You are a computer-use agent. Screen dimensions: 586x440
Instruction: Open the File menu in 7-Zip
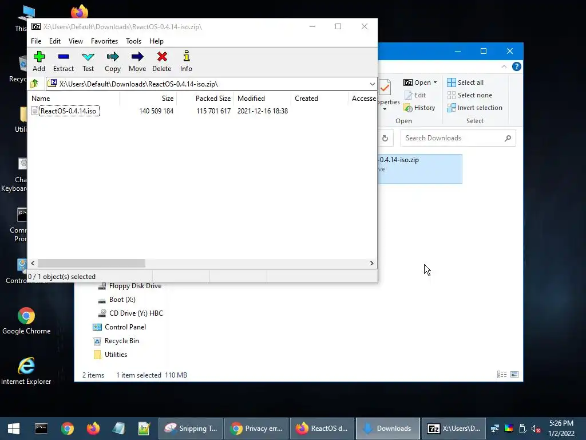[36, 41]
